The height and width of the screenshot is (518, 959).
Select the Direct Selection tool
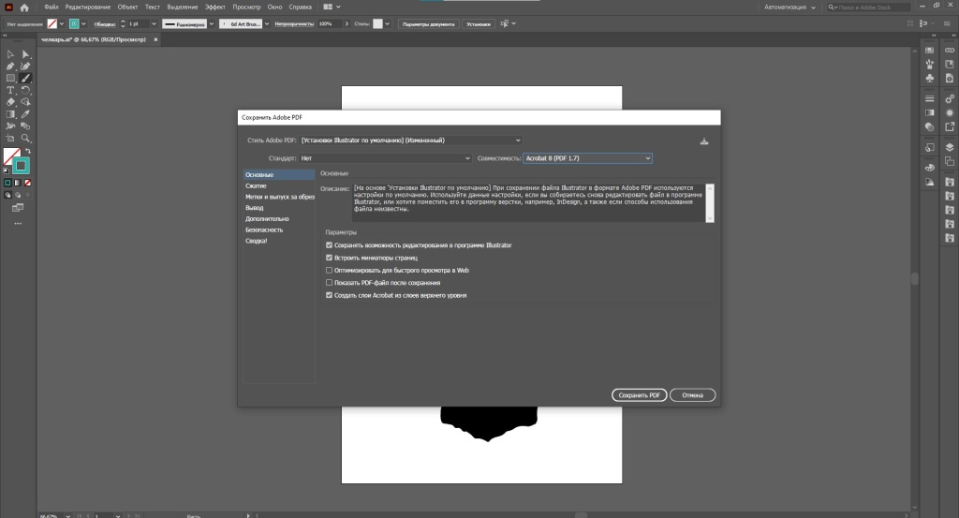point(25,54)
